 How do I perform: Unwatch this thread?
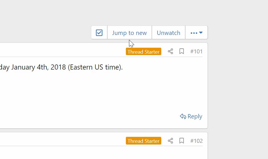(x=168, y=33)
